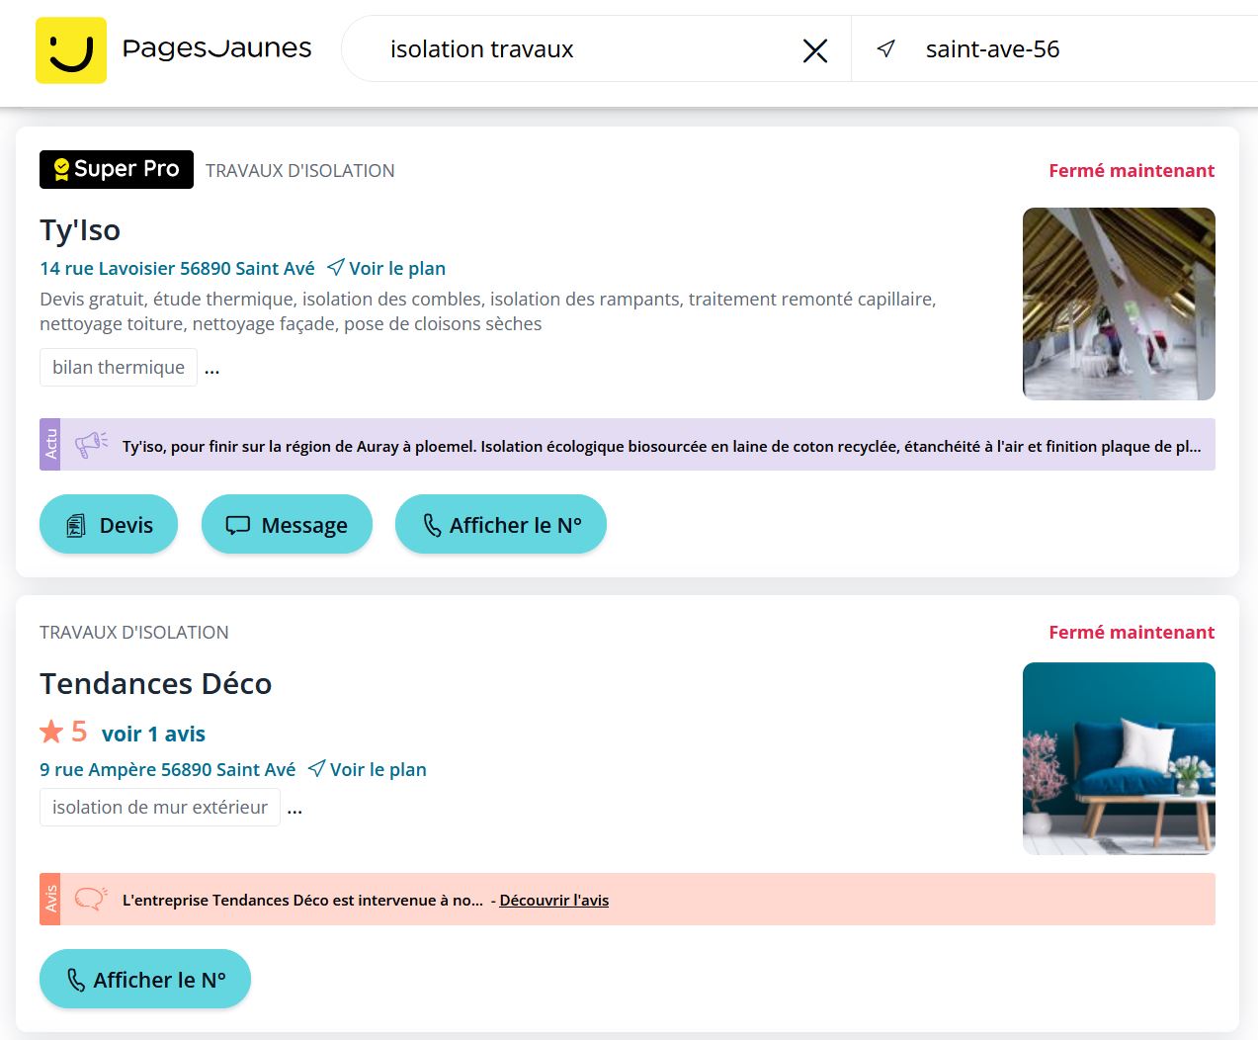Click the Super Pro badge on Ty'Iso
Viewport: 1258px width, 1040px height.
[117, 169]
